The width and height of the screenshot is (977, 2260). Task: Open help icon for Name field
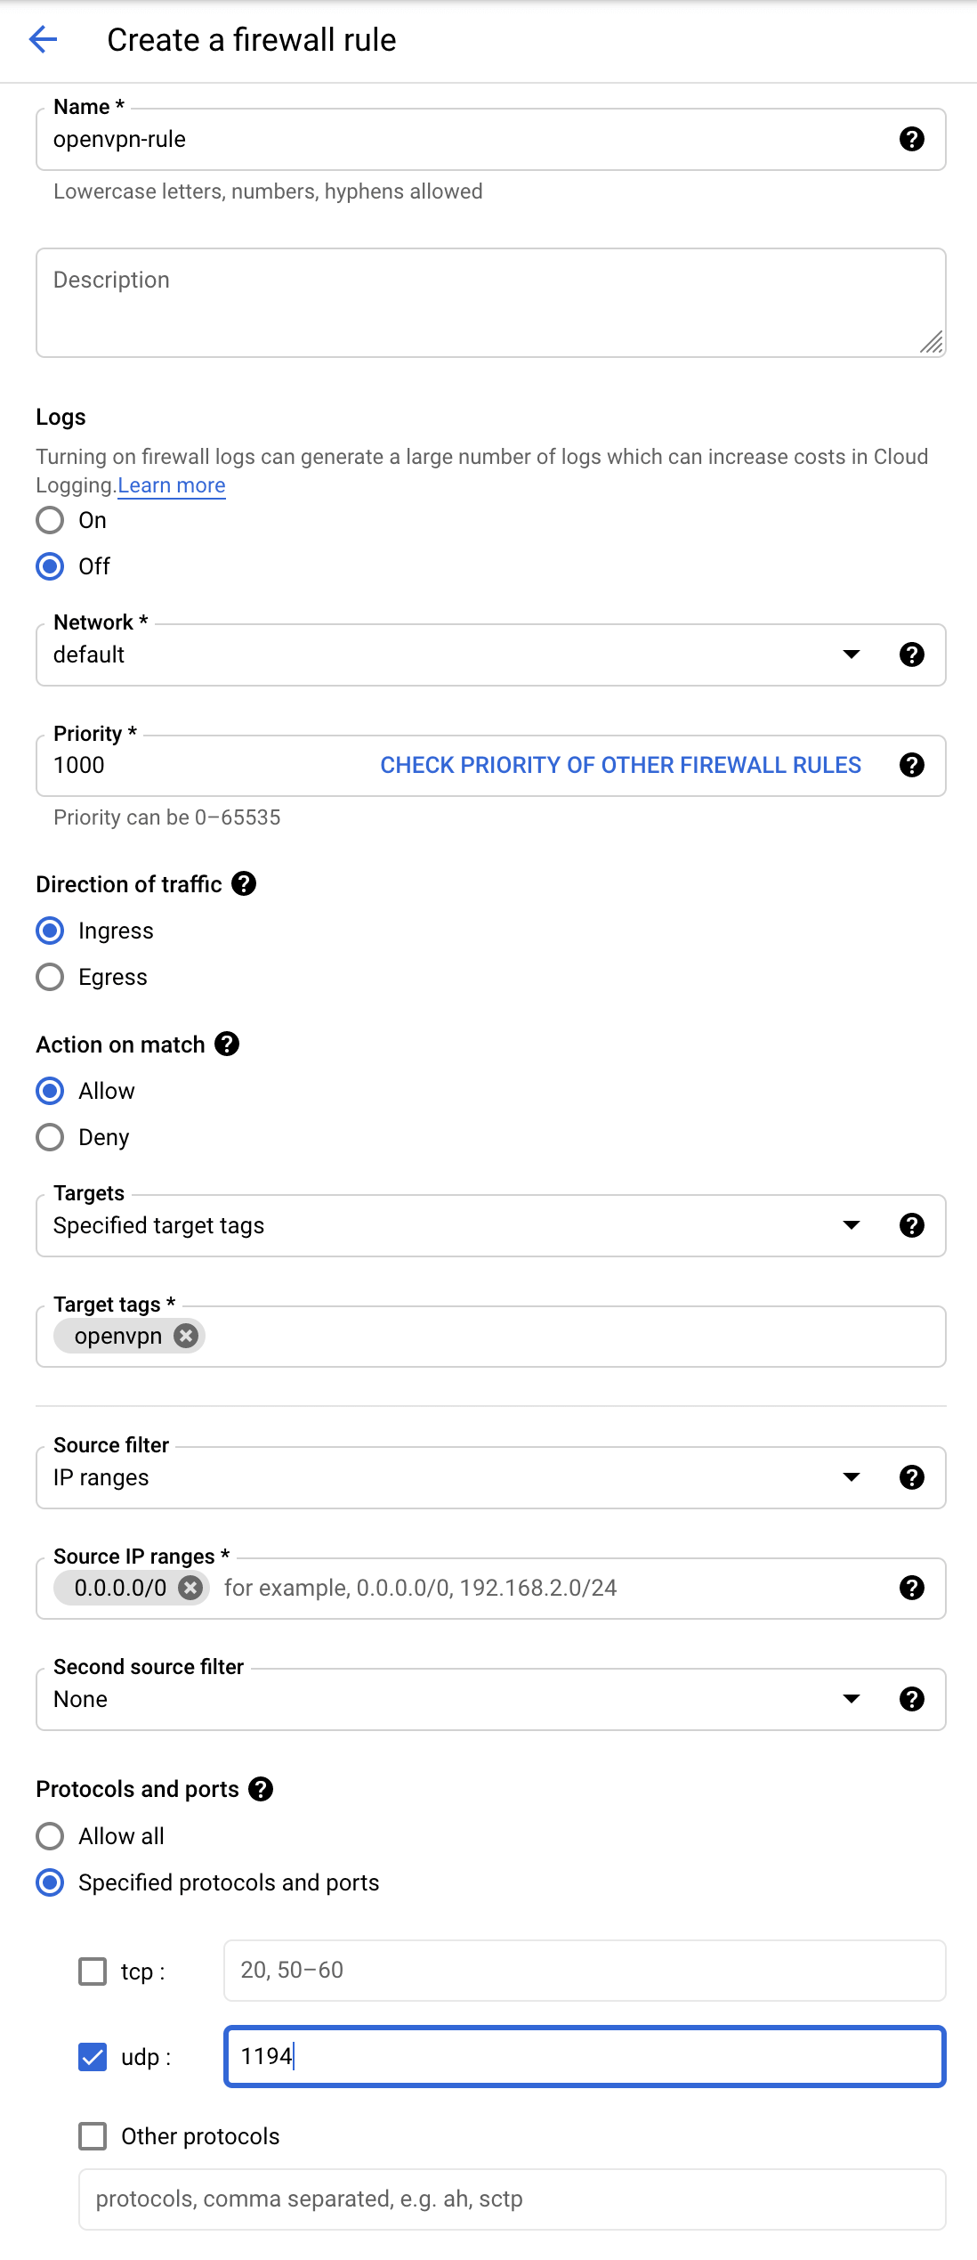pyautogui.click(x=911, y=139)
